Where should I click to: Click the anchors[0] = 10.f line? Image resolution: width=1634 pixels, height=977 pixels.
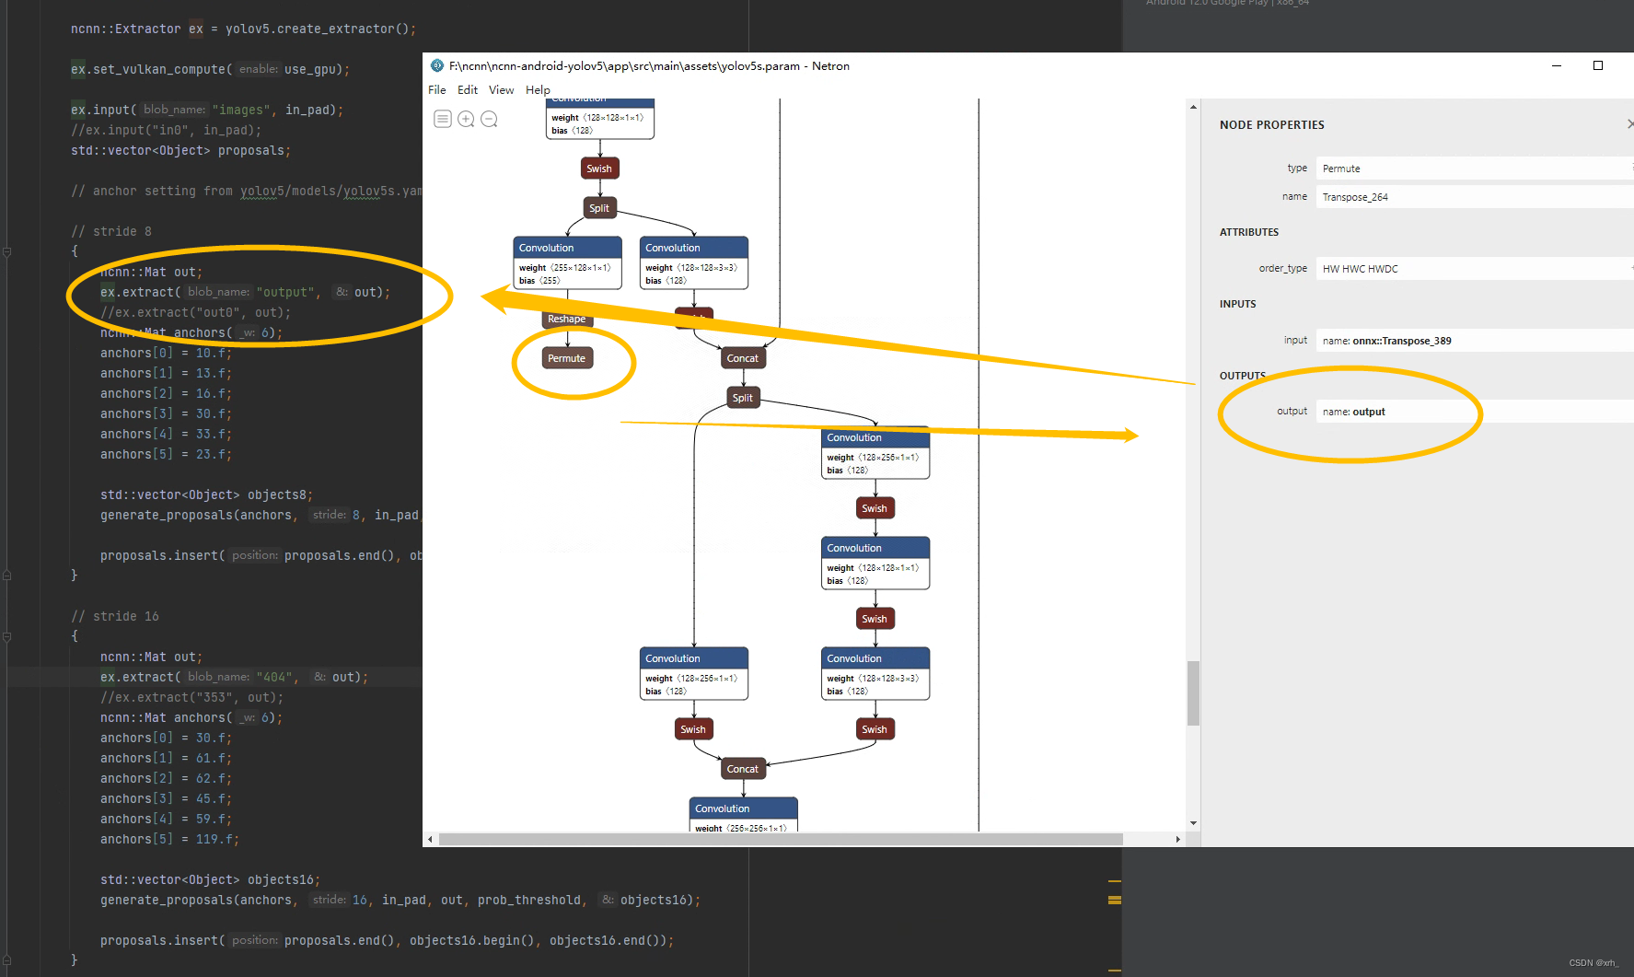166,353
